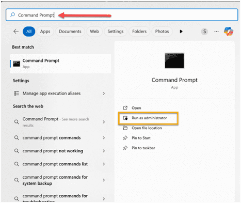Open the S user account avatar
The height and width of the screenshot is (203, 241).
tap(204, 32)
